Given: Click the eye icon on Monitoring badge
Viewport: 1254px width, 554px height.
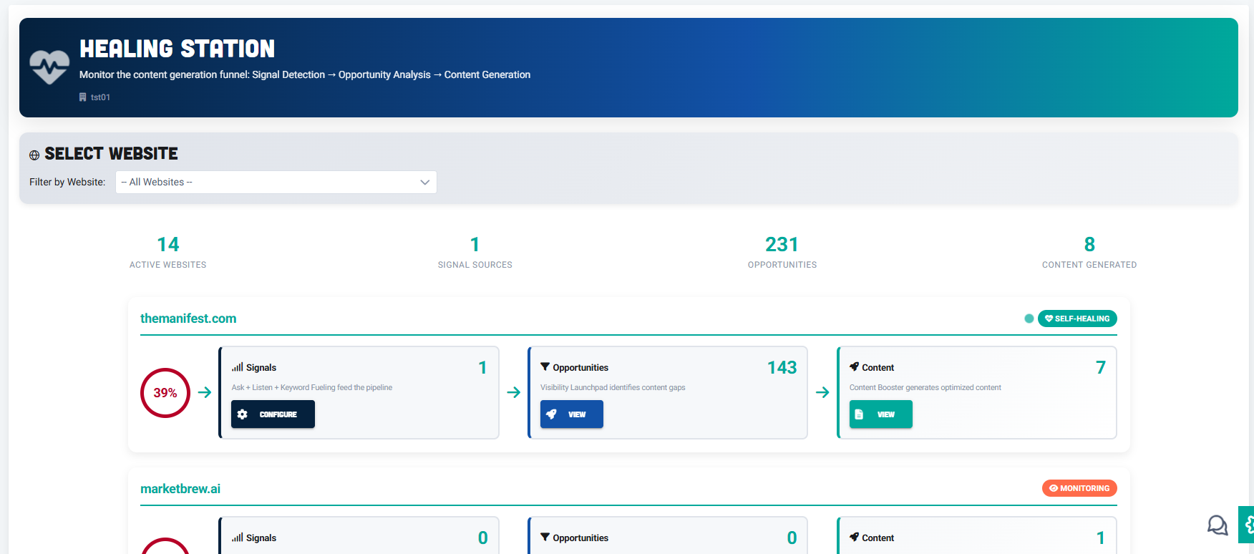Looking at the screenshot, I should (x=1054, y=488).
